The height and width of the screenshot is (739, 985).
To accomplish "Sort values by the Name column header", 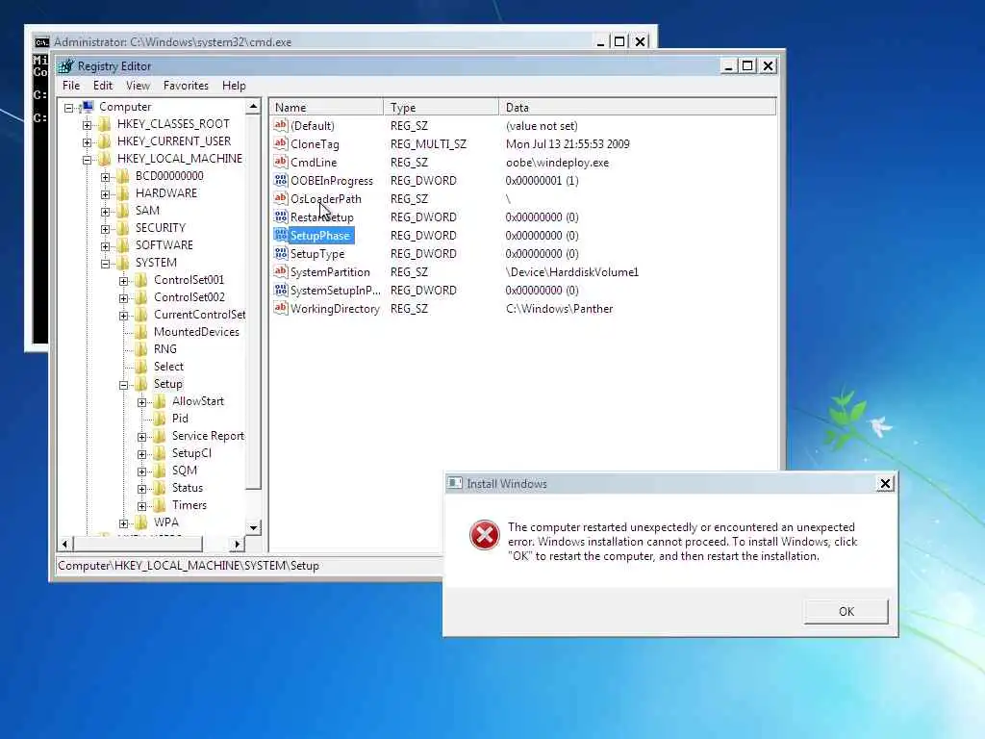I will [x=327, y=108].
